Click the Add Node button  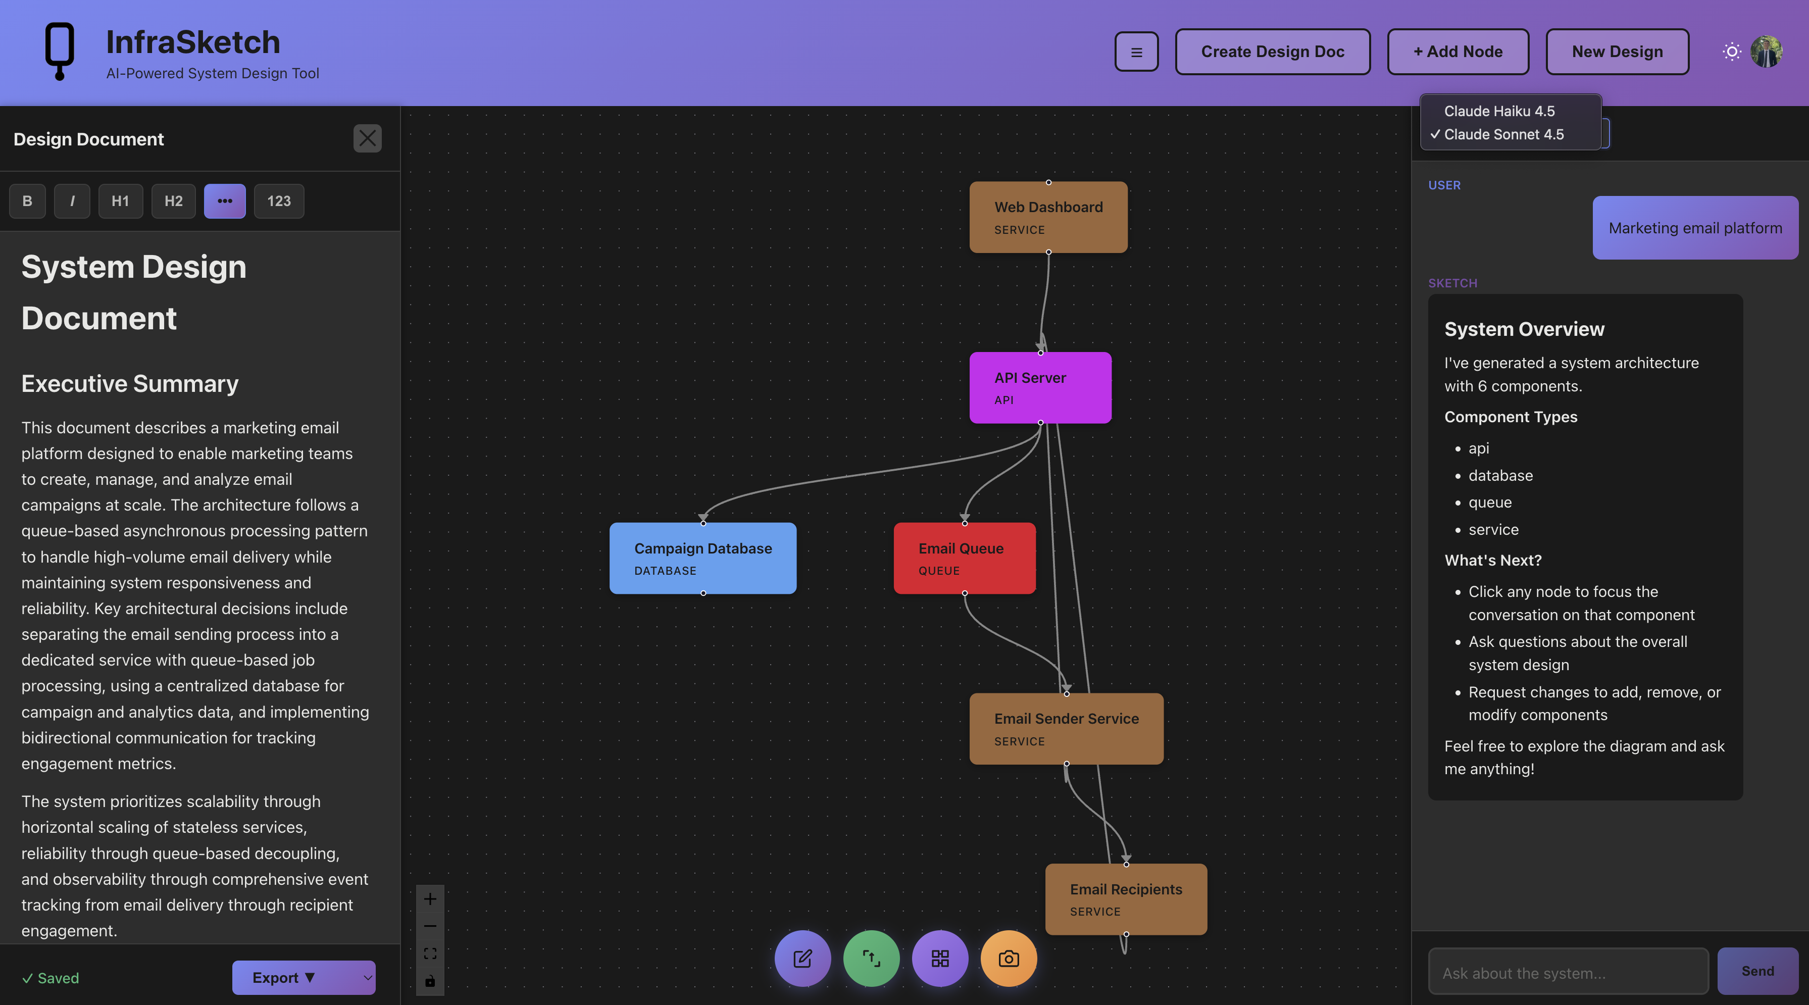(x=1458, y=52)
